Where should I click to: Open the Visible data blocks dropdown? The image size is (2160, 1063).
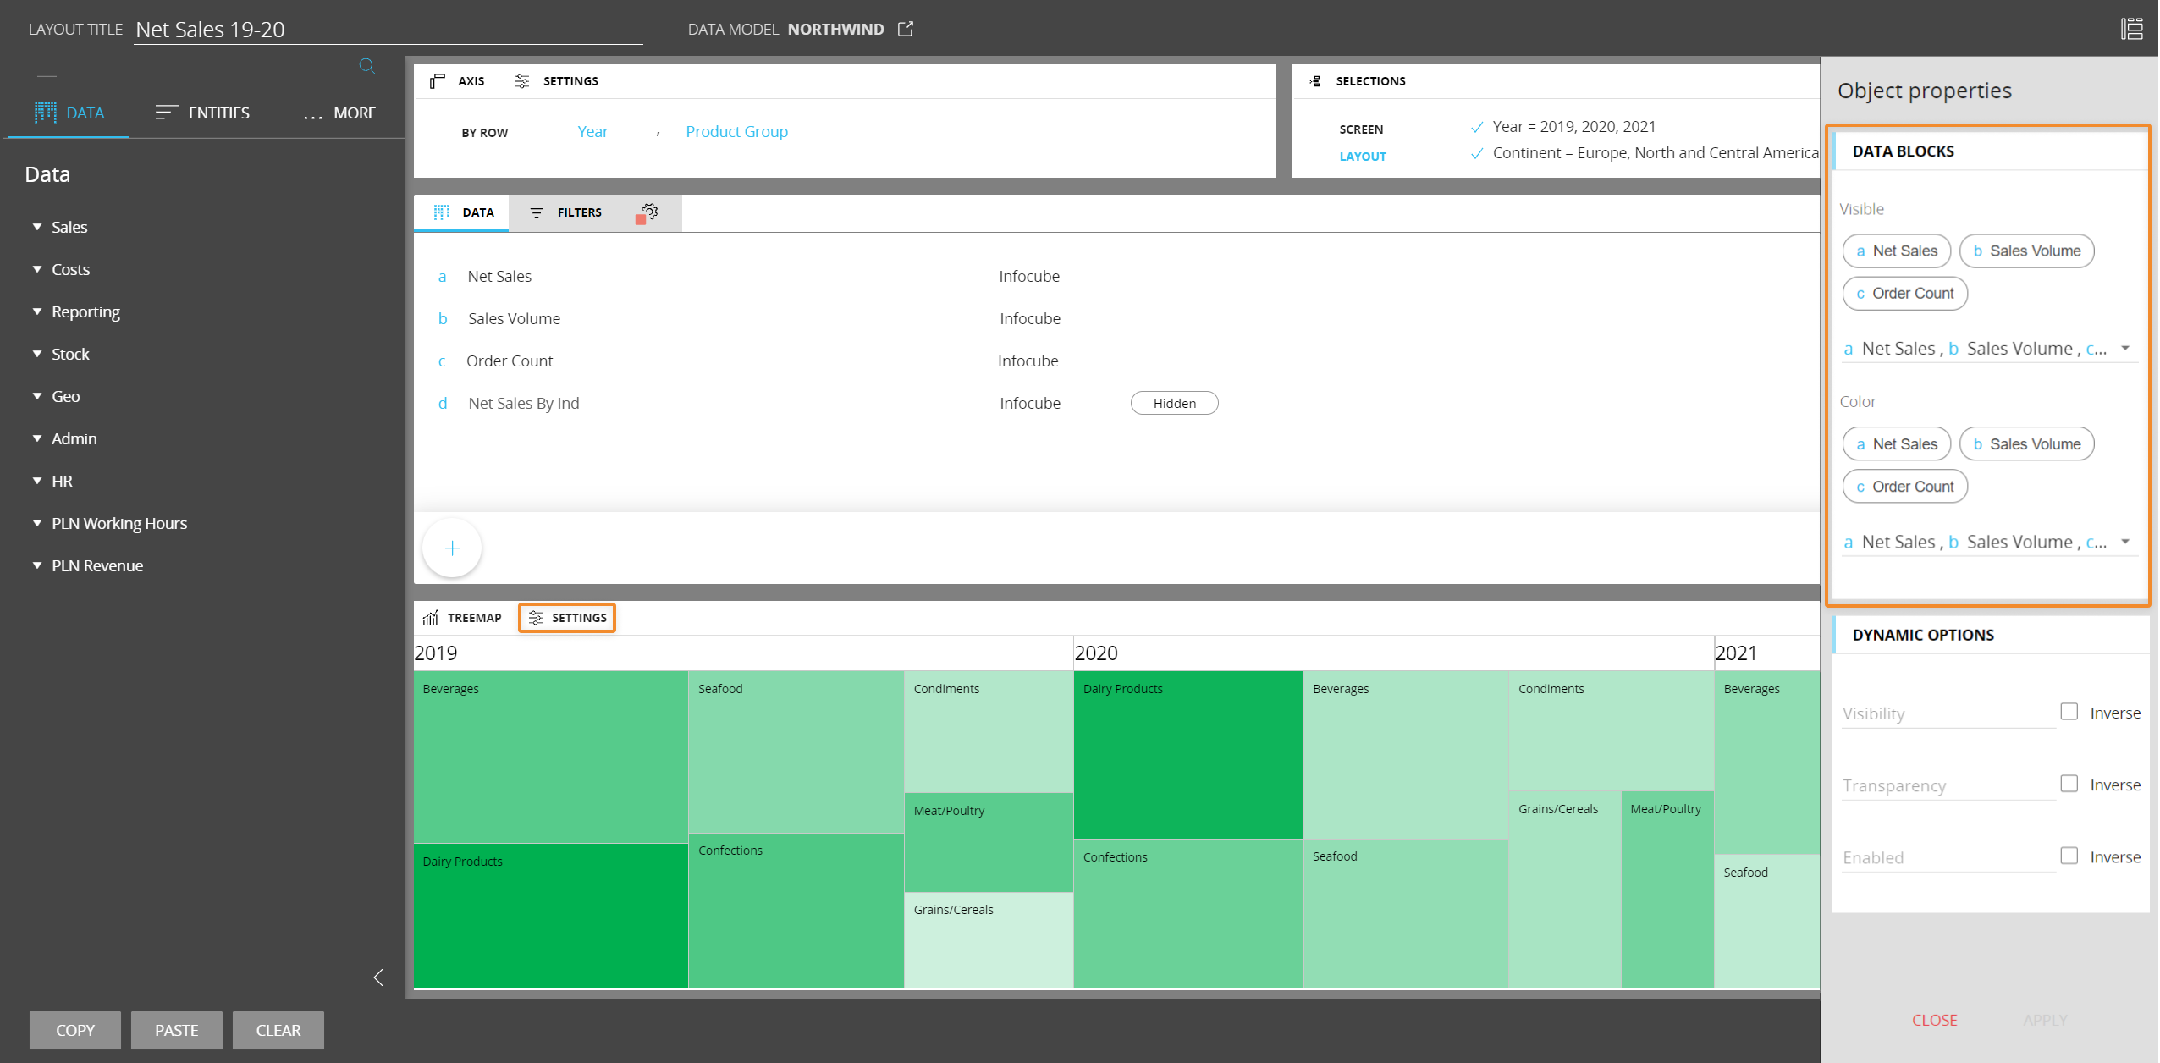pos(2124,349)
